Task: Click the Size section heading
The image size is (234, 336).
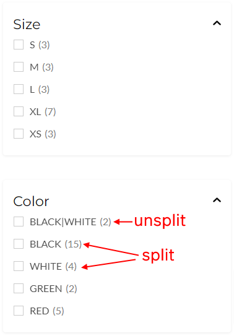Action: (27, 24)
